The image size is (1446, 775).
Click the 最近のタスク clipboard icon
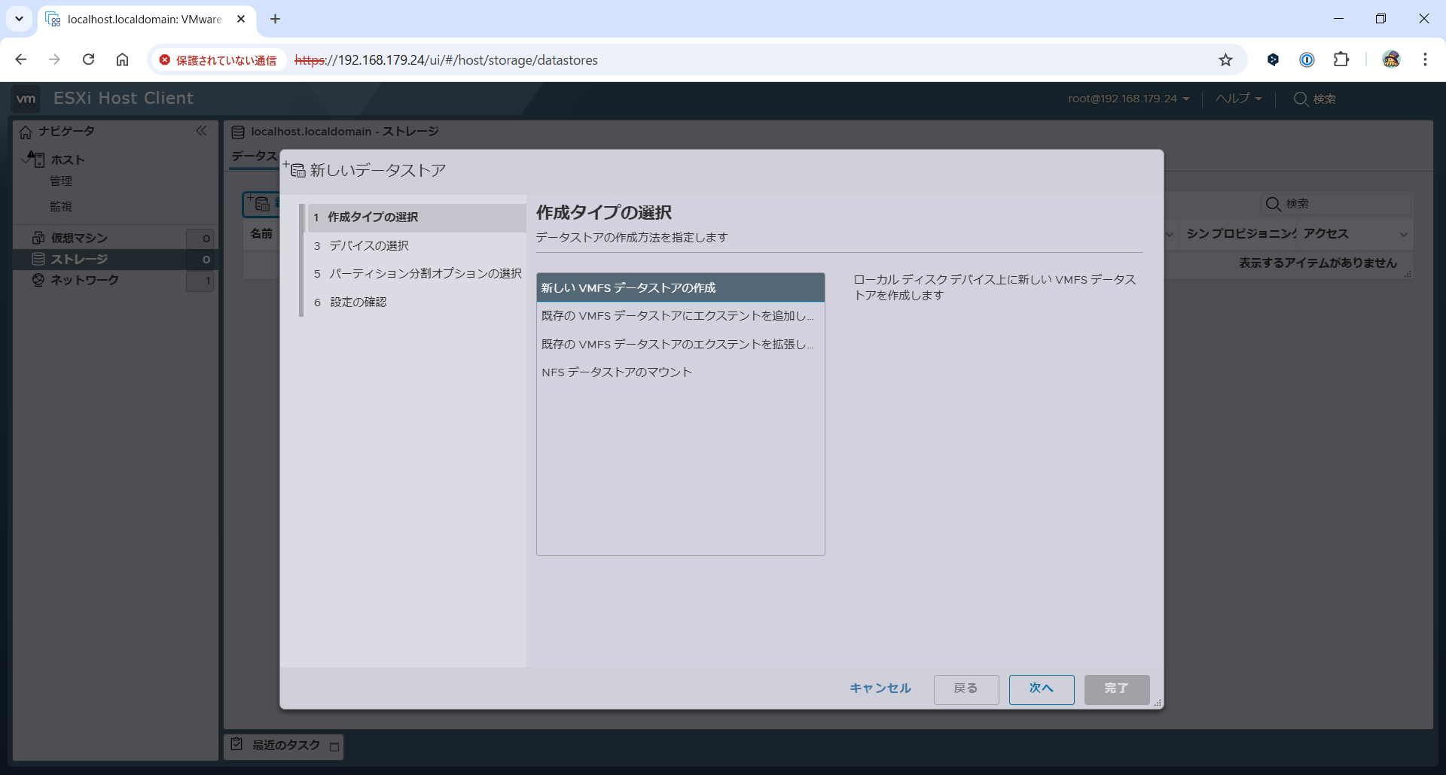coord(237,743)
